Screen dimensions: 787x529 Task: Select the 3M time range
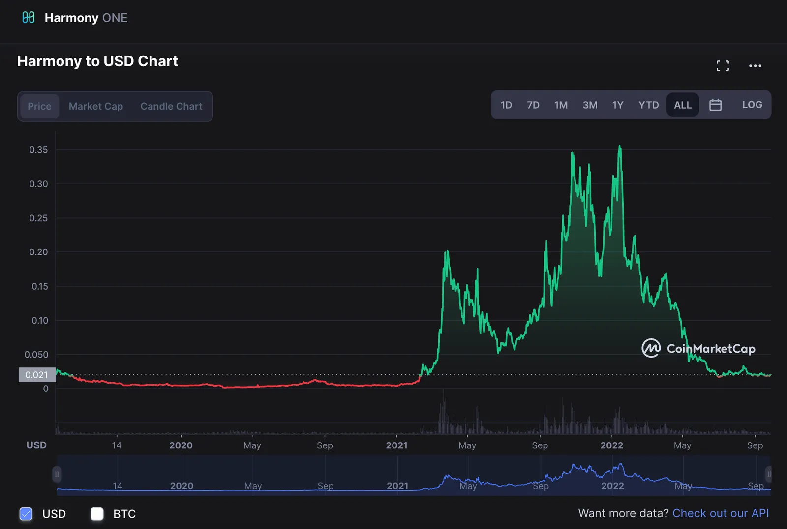click(590, 105)
